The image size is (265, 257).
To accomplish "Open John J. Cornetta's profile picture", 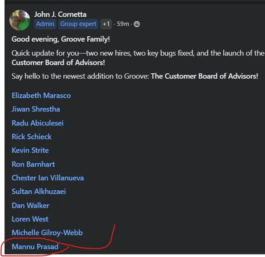I will point(20,20).
